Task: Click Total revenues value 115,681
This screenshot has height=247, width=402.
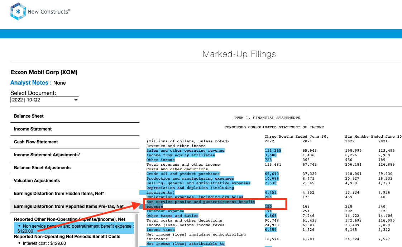Action: 273,165
